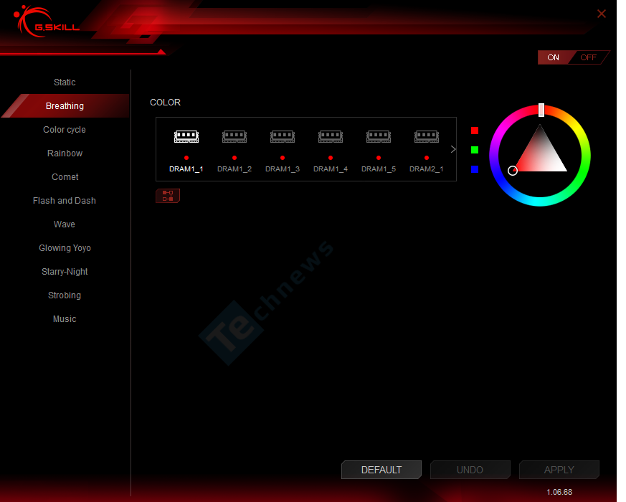The height and width of the screenshot is (502, 626).
Task: Click the DRAM1_1 label text
Action: [x=186, y=169]
